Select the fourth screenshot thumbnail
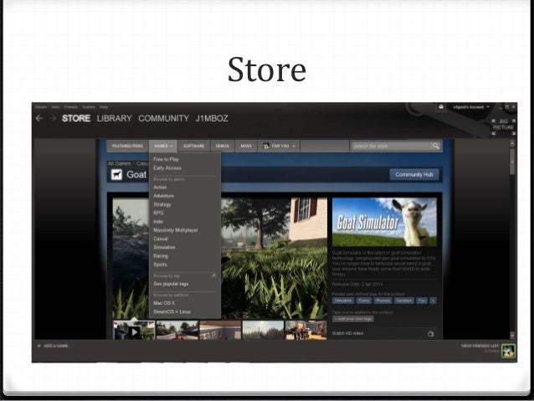 coord(263,330)
